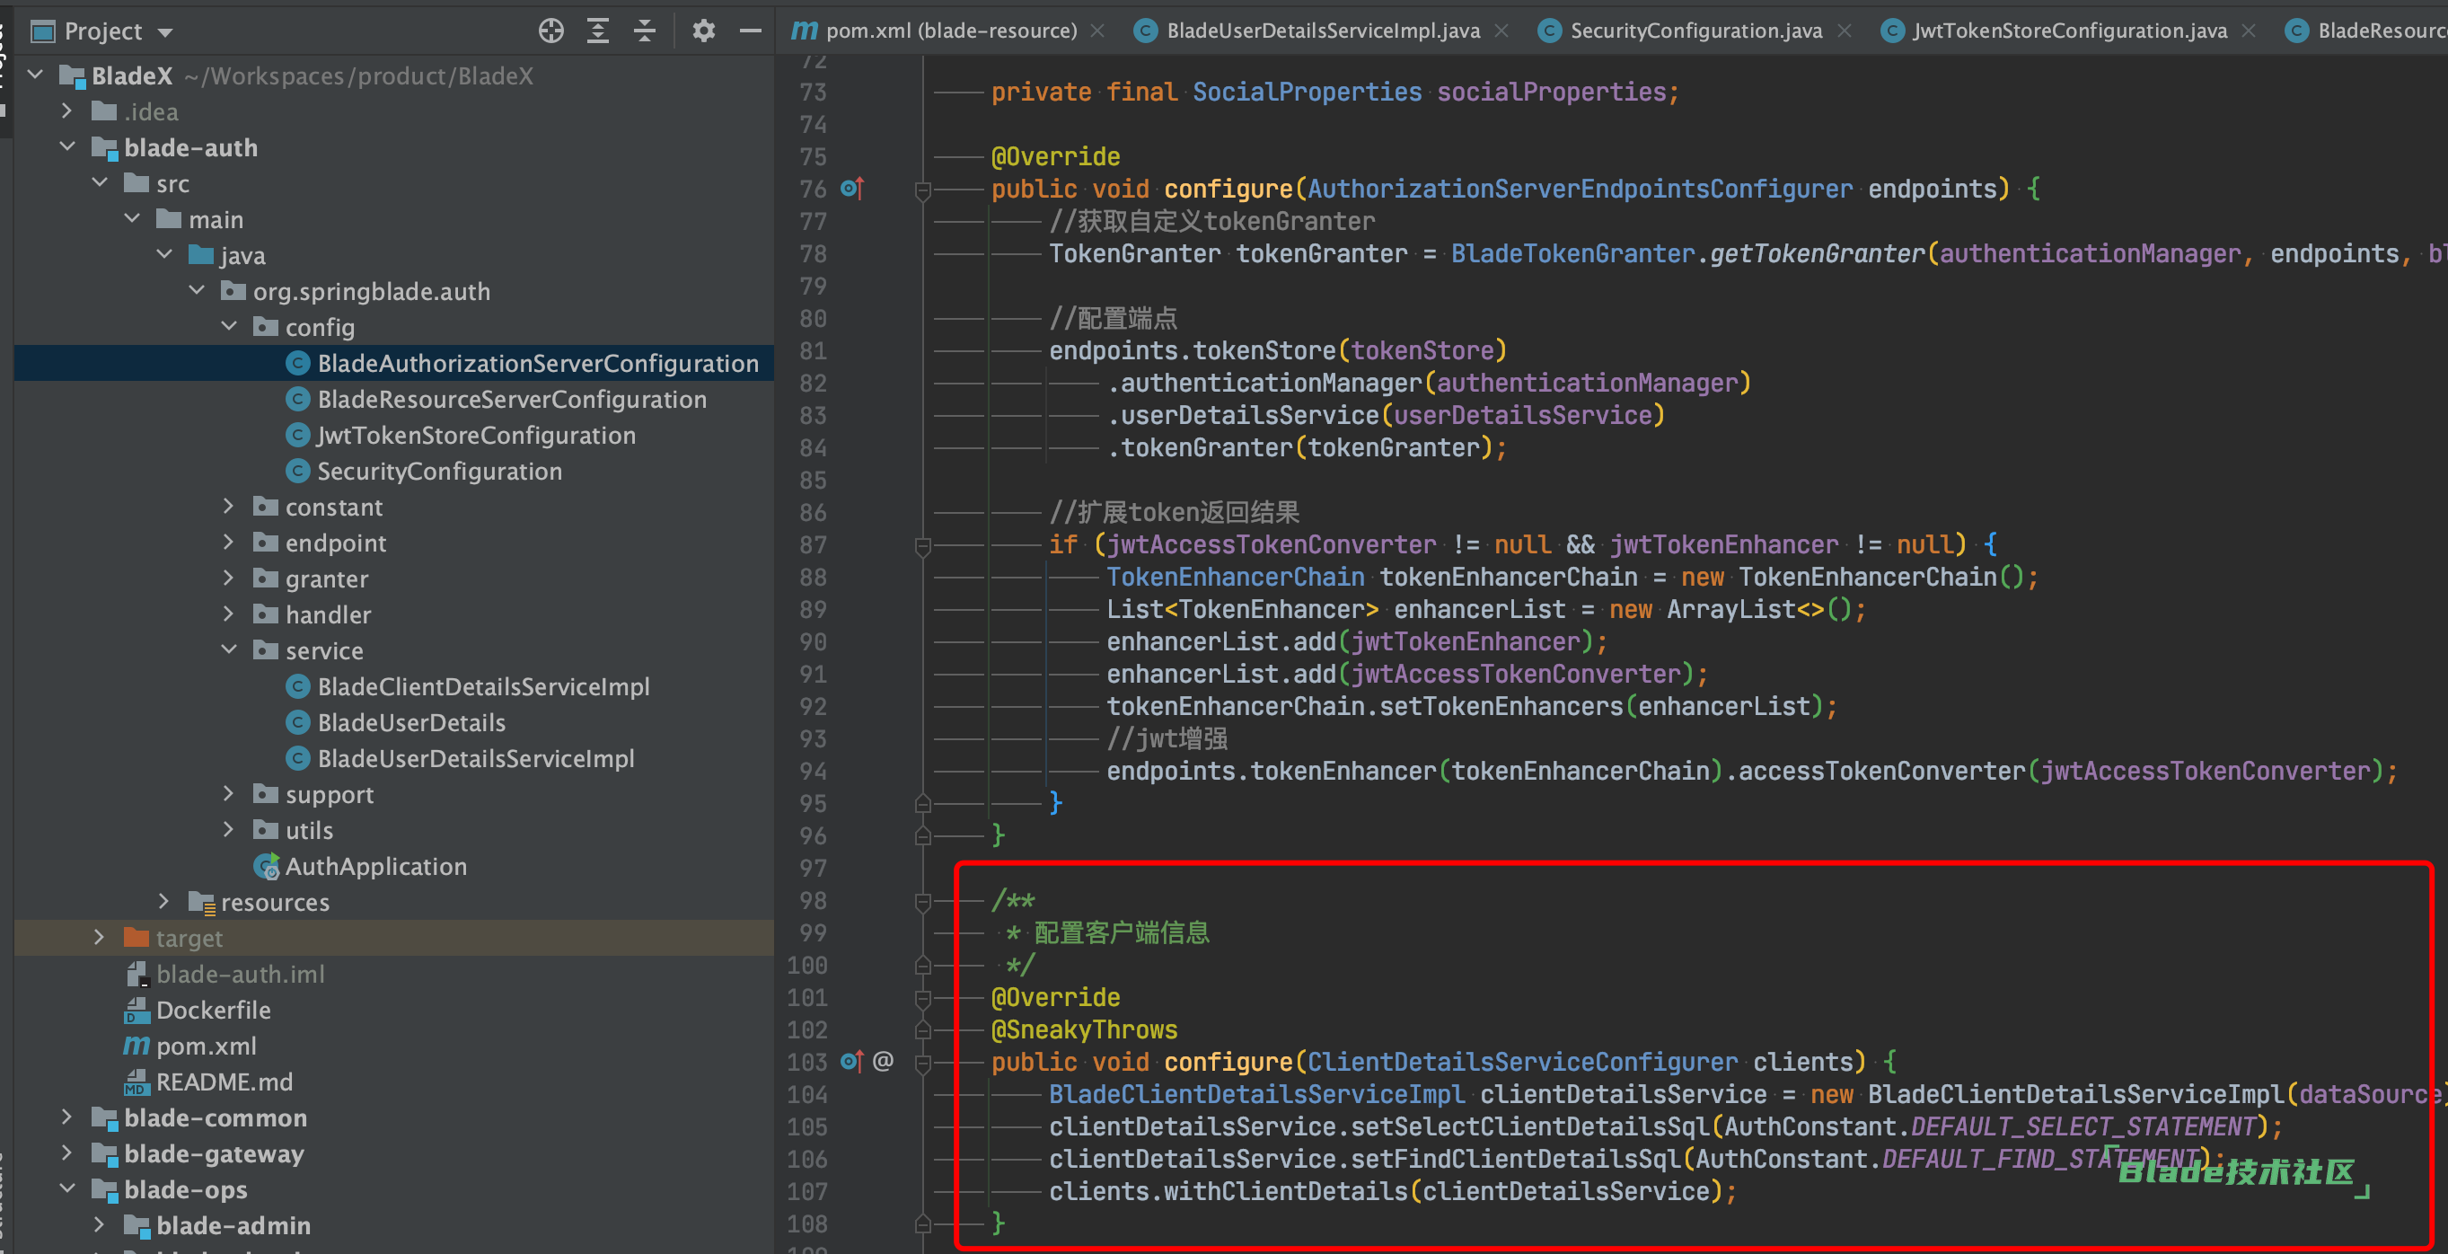Click @SneakyThrows annotation on line 102
2448x1254 pixels.
1084,1029
